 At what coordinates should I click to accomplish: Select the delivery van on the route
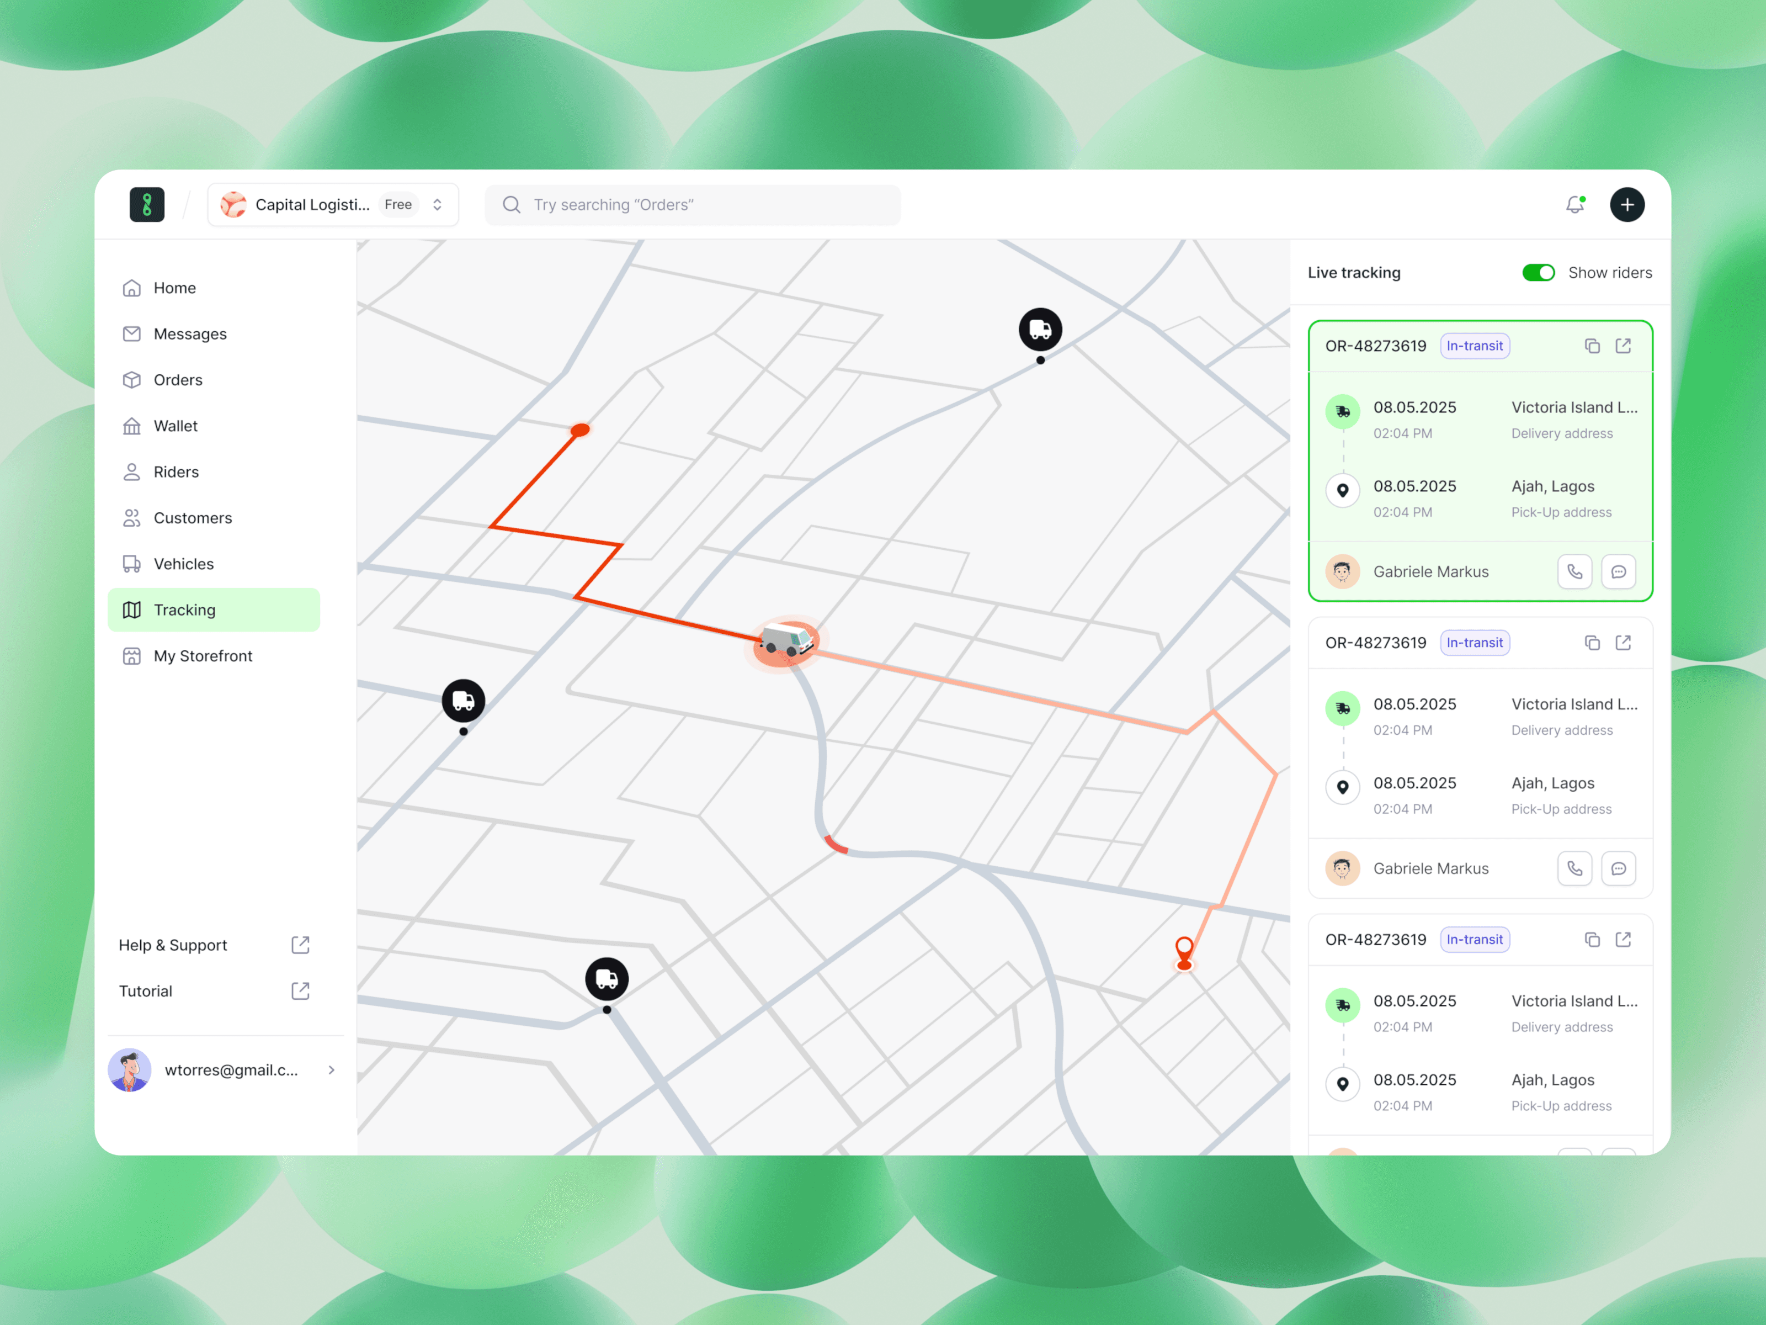click(x=786, y=642)
